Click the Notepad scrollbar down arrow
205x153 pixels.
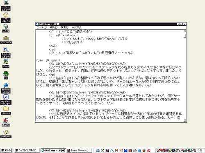click(184, 120)
